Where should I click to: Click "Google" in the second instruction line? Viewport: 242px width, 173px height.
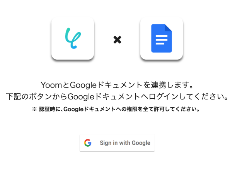coord(81,97)
